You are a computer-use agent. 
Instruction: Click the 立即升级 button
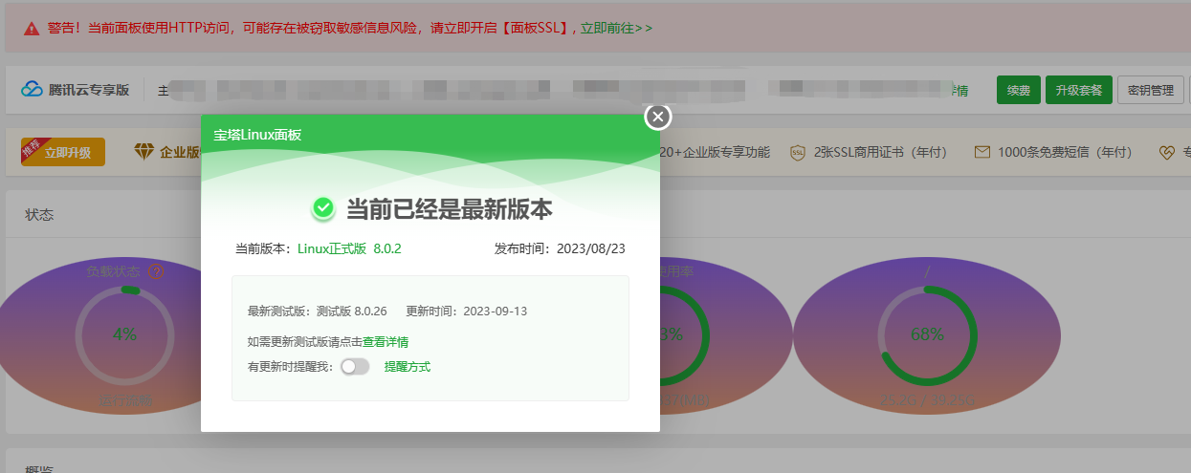[x=63, y=152]
